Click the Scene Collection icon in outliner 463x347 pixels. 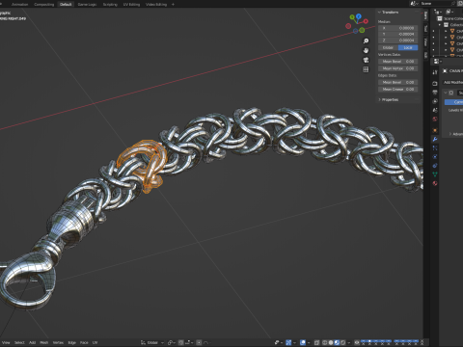[440, 18]
